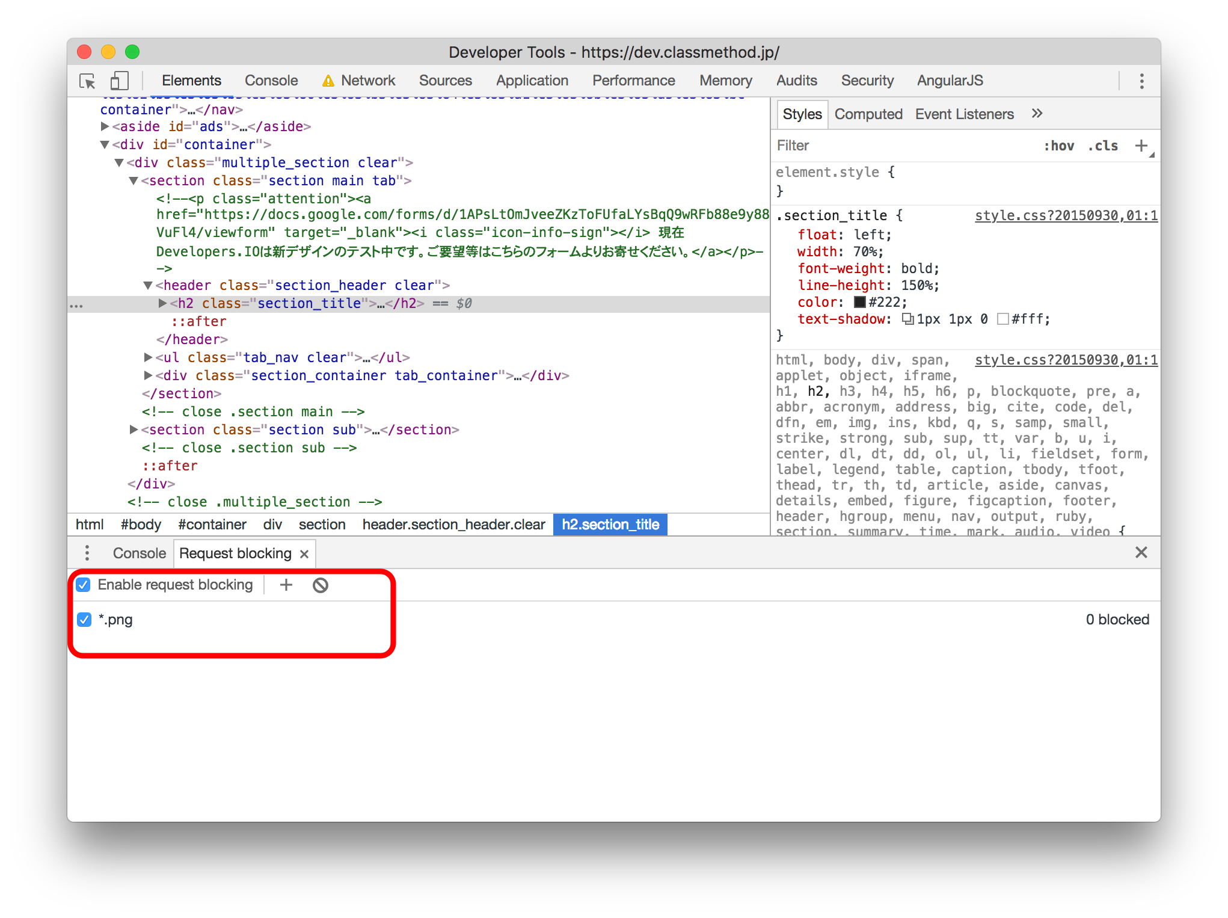Viewport: 1228px width, 918px height.
Task: Expand the h2 section_title node
Action: click(162, 303)
